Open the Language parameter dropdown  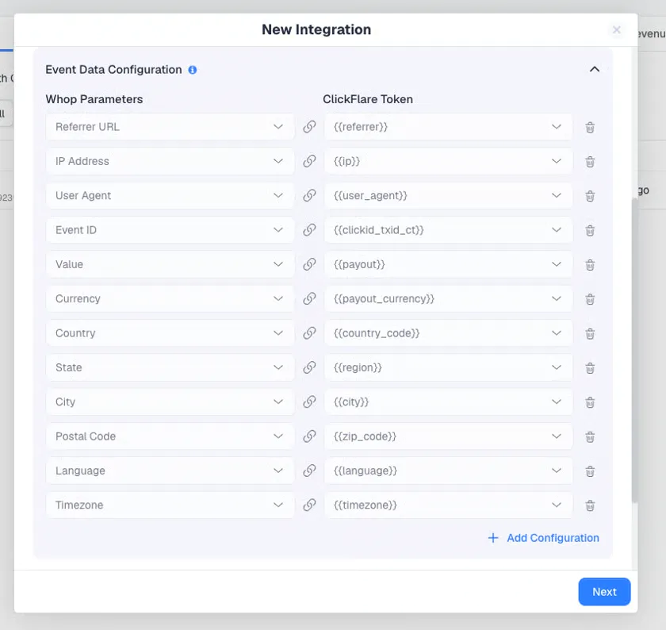tap(170, 471)
